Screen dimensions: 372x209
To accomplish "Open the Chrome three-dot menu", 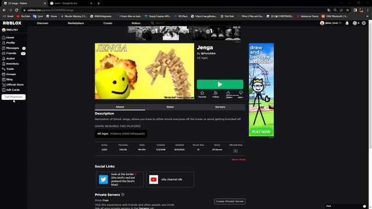I will pyautogui.click(x=368, y=10).
